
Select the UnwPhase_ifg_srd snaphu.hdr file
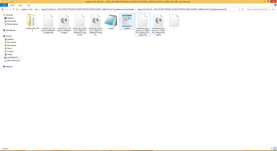(143, 24)
